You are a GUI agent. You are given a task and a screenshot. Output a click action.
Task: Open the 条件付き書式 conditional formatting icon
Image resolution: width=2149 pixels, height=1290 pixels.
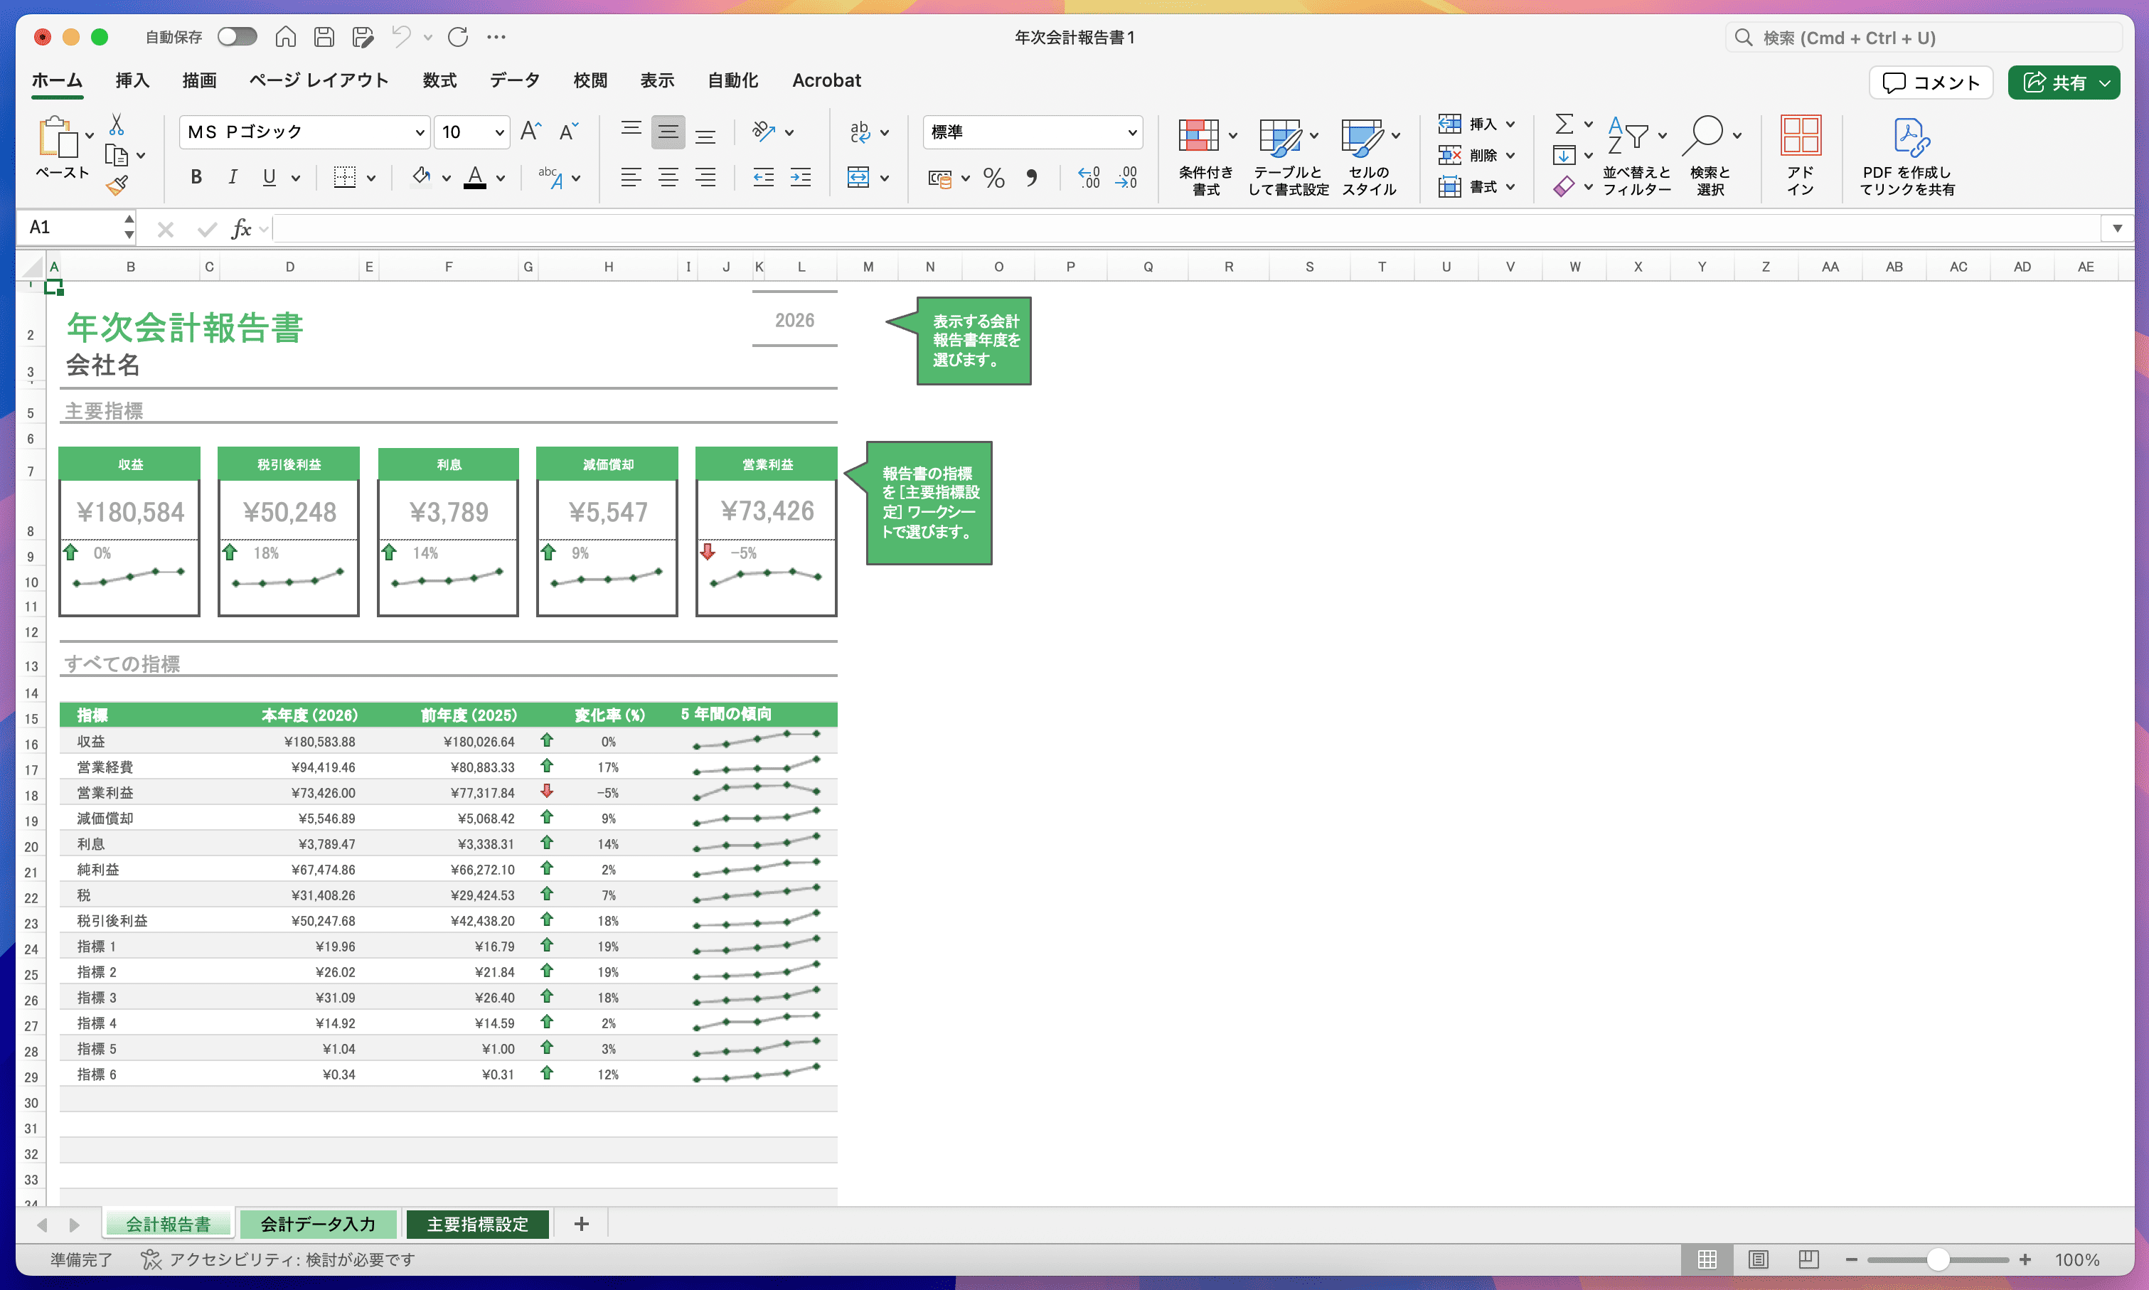tap(1199, 137)
